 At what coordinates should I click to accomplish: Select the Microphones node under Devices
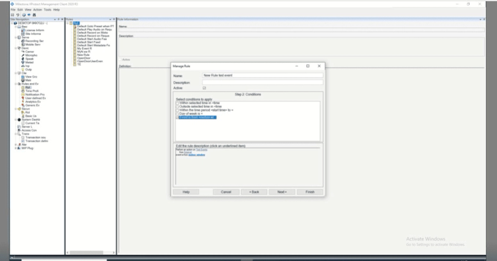[x=29, y=55]
